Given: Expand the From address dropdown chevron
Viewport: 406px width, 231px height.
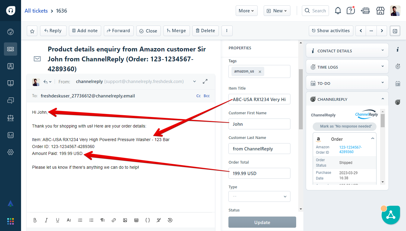Looking at the screenshot, I should click(194, 82).
